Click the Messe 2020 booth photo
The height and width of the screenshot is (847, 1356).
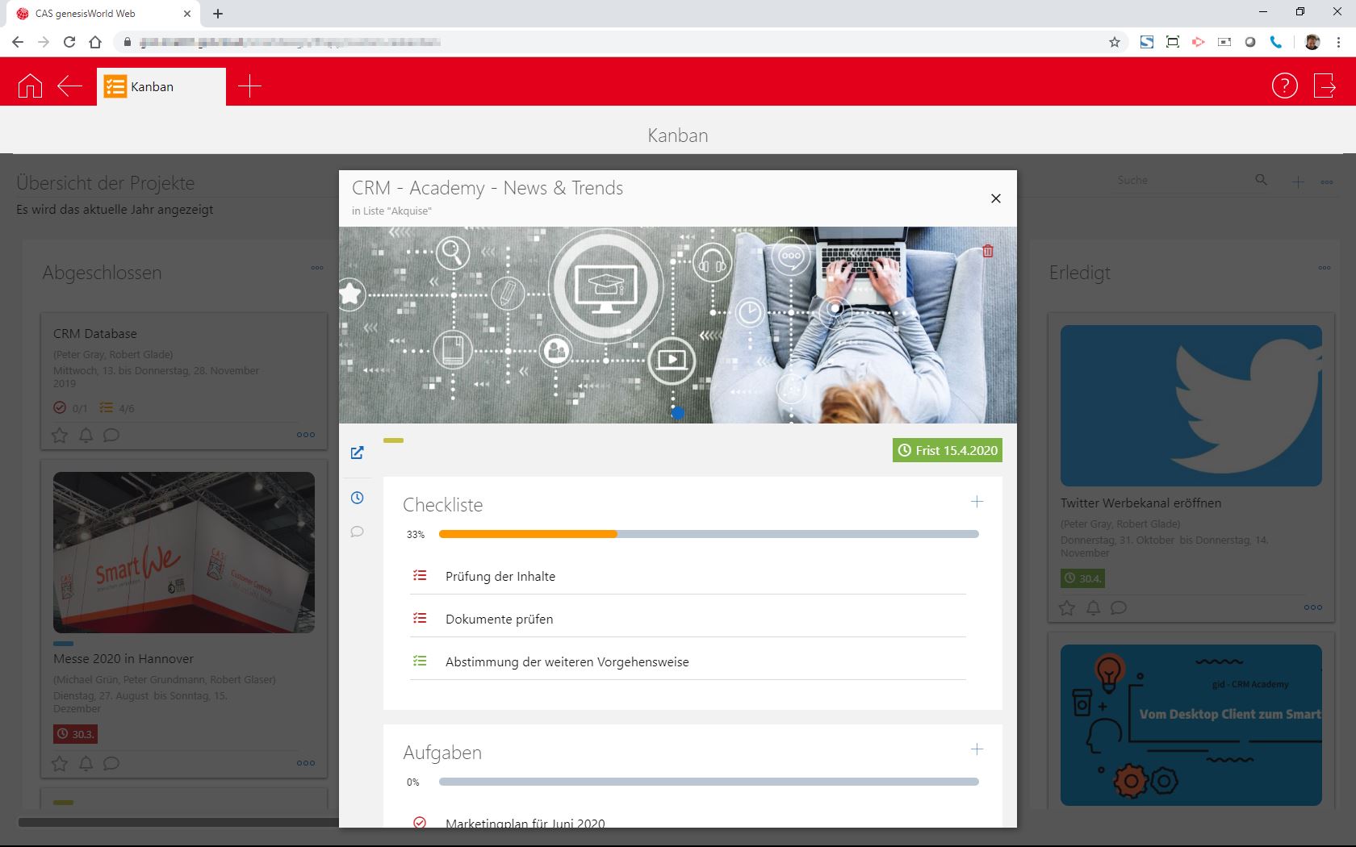coord(184,553)
